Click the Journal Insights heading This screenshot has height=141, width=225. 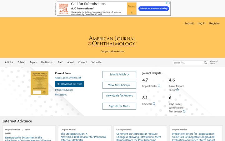pyautogui.click(x=152, y=73)
